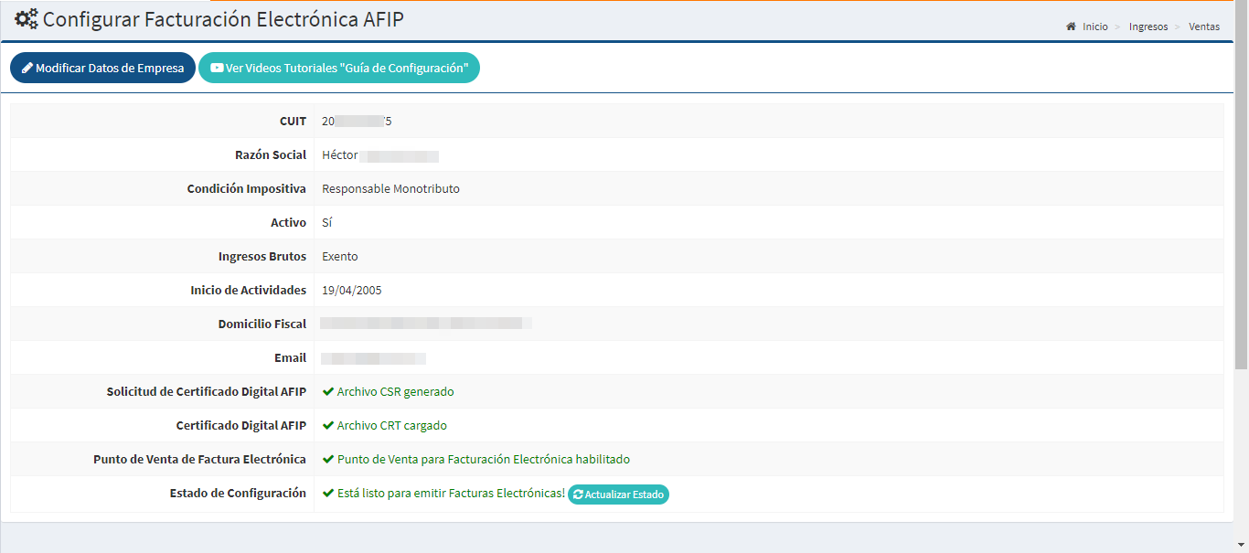Click Activo value Sí
Viewport: 1249px width, 553px height.
pos(328,222)
